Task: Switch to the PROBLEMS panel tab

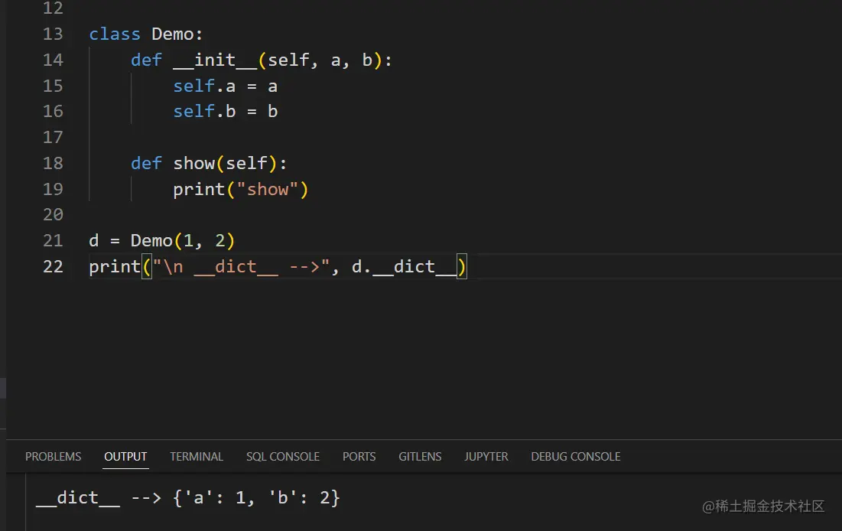Action: (x=54, y=456)
